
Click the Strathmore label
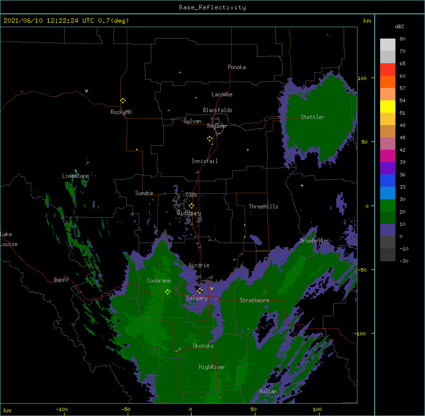[254, 300]
